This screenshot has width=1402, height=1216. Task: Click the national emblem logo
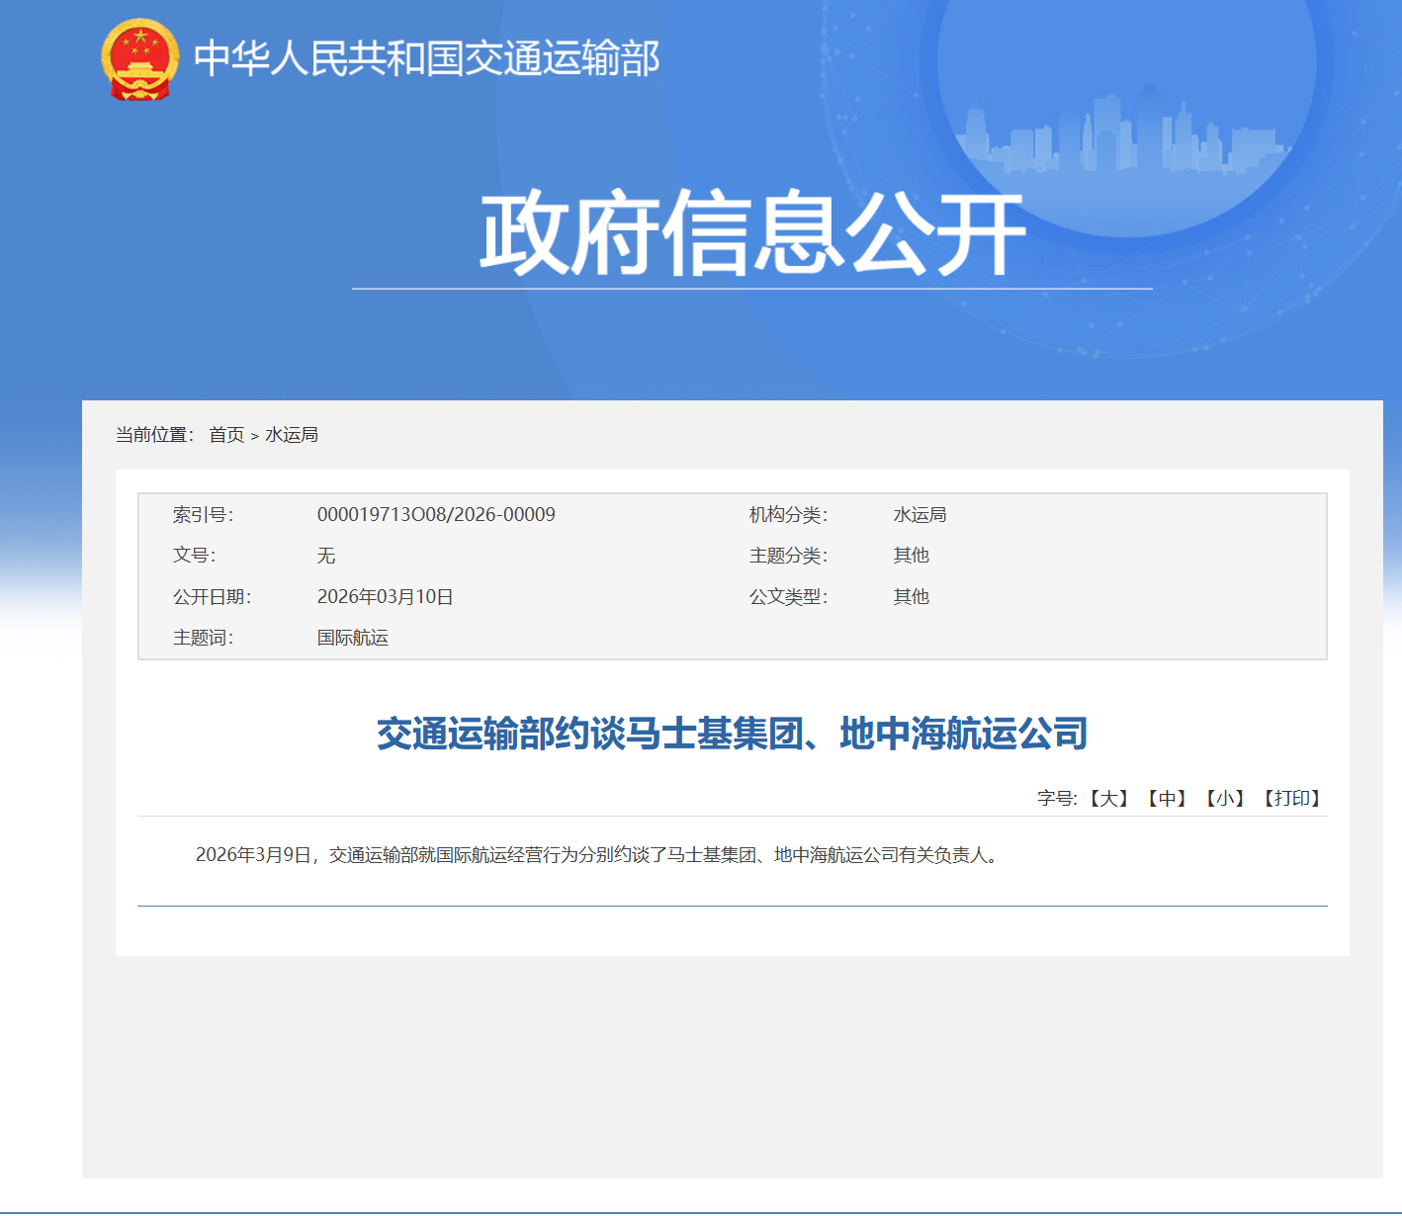[139, 59]
